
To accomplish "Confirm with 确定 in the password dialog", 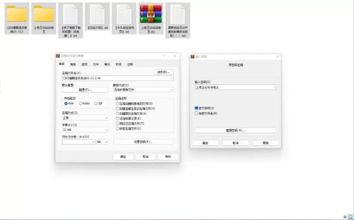I will click(205, 143).
